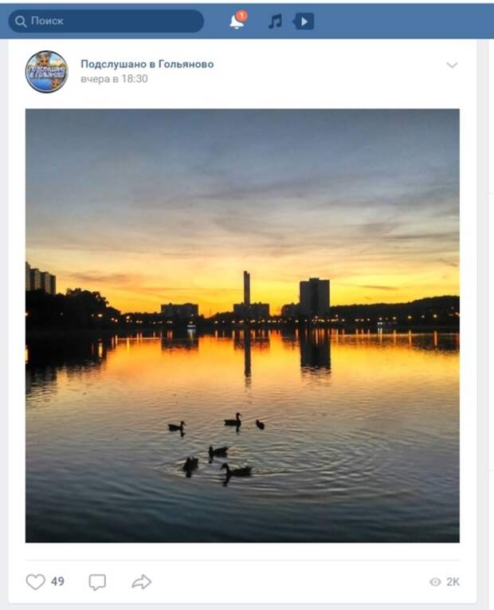Open the Подслушано в Гольяново community page
The image size is (494, 610).
click(147, 64)
